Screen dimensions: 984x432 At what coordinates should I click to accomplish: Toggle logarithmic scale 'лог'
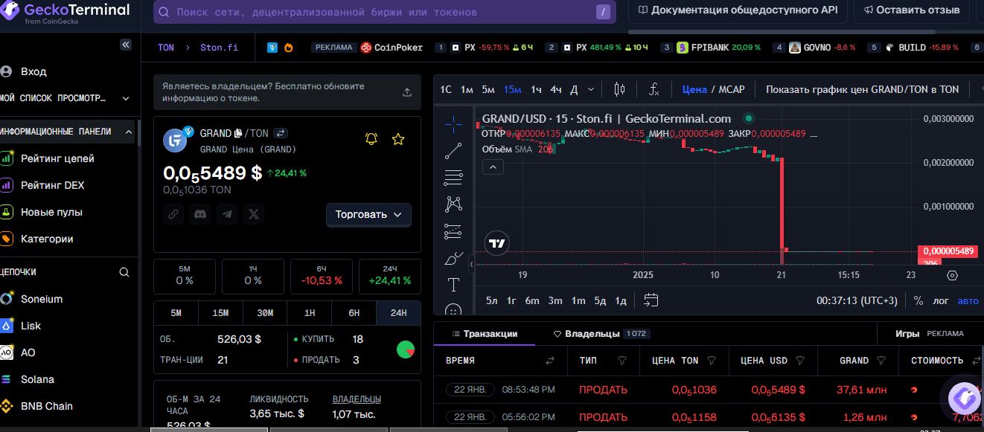[x=942, y=300]
